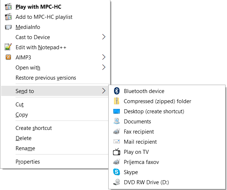Click the MPC-HC icon beside Play with MPC-HC
Screen dimensions: 227x190
coord(8,7)
